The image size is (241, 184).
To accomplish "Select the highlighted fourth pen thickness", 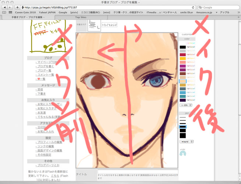I will [183, 127].
